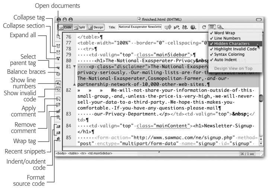
Task: Toggle the highlight invalid code toolbar button
Action: pyautogui.click(x=58, y=89)
